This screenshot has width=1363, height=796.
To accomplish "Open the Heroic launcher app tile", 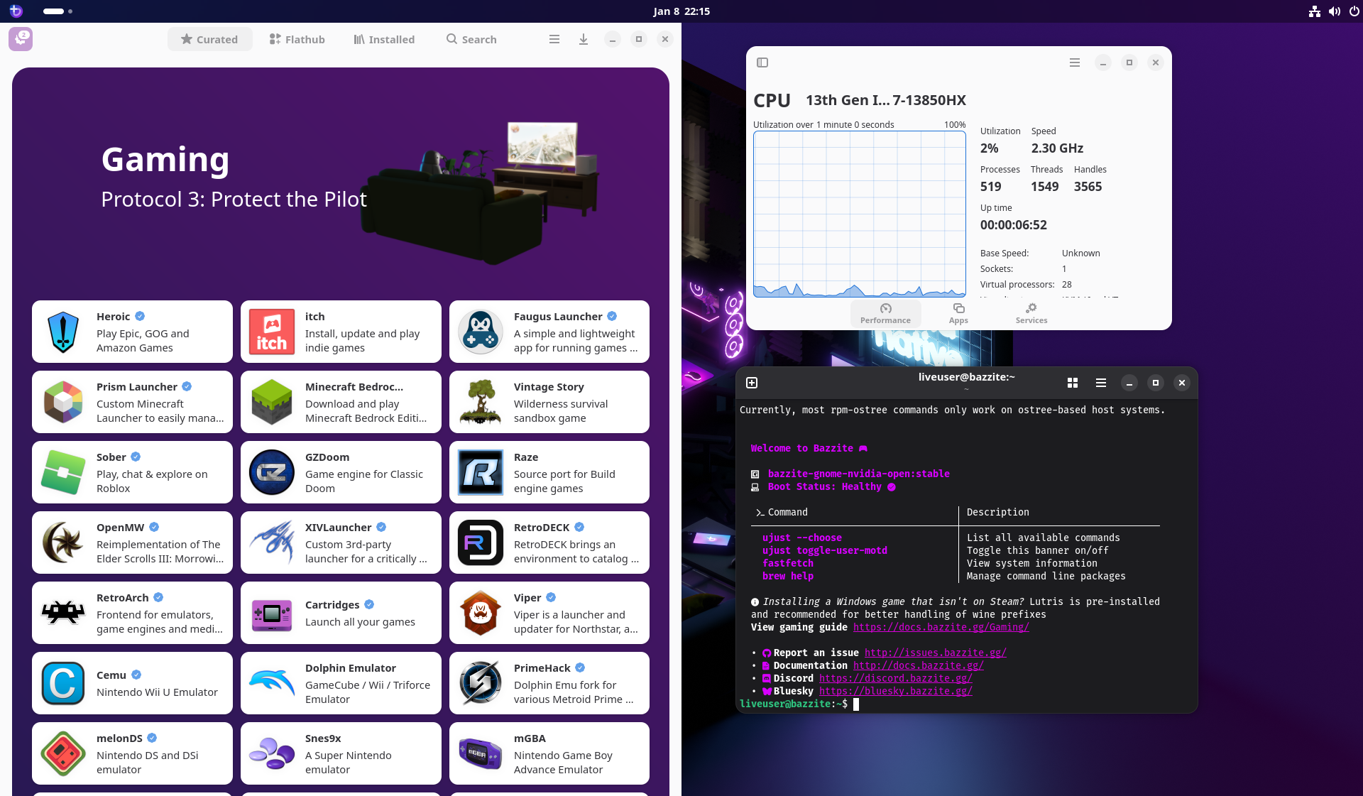I will pyautogui.click(x=132, y=332).
